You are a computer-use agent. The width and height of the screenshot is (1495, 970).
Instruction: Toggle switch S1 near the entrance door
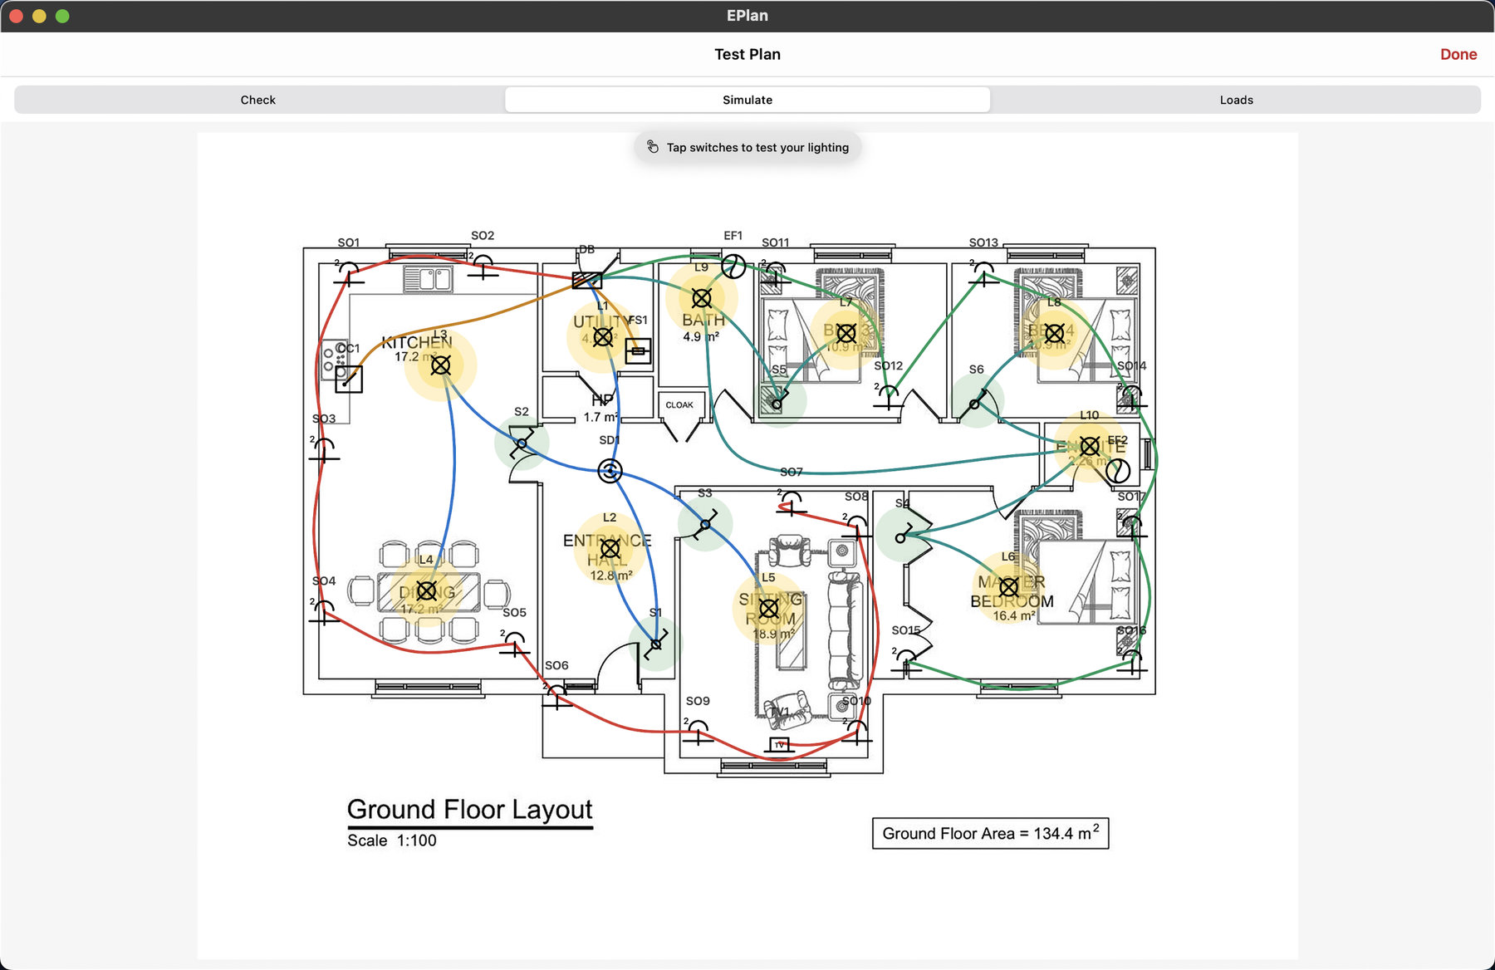point(656,644)
